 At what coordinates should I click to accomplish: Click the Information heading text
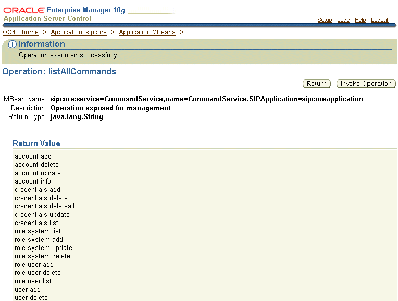[42, 44]
